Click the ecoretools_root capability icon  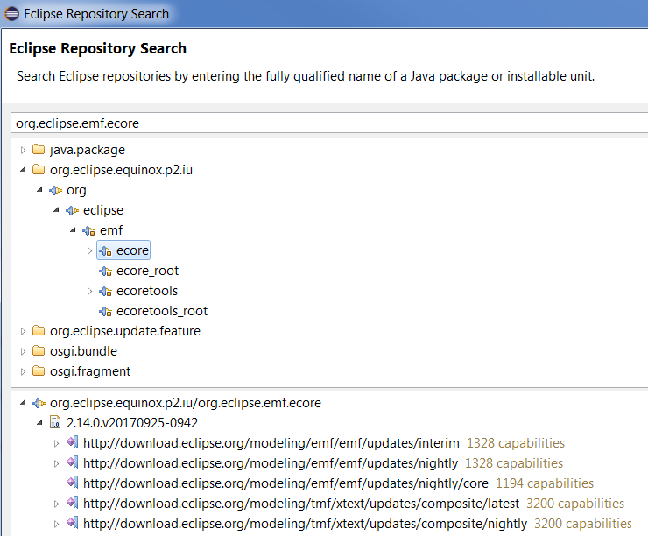[x=105, y=311]
